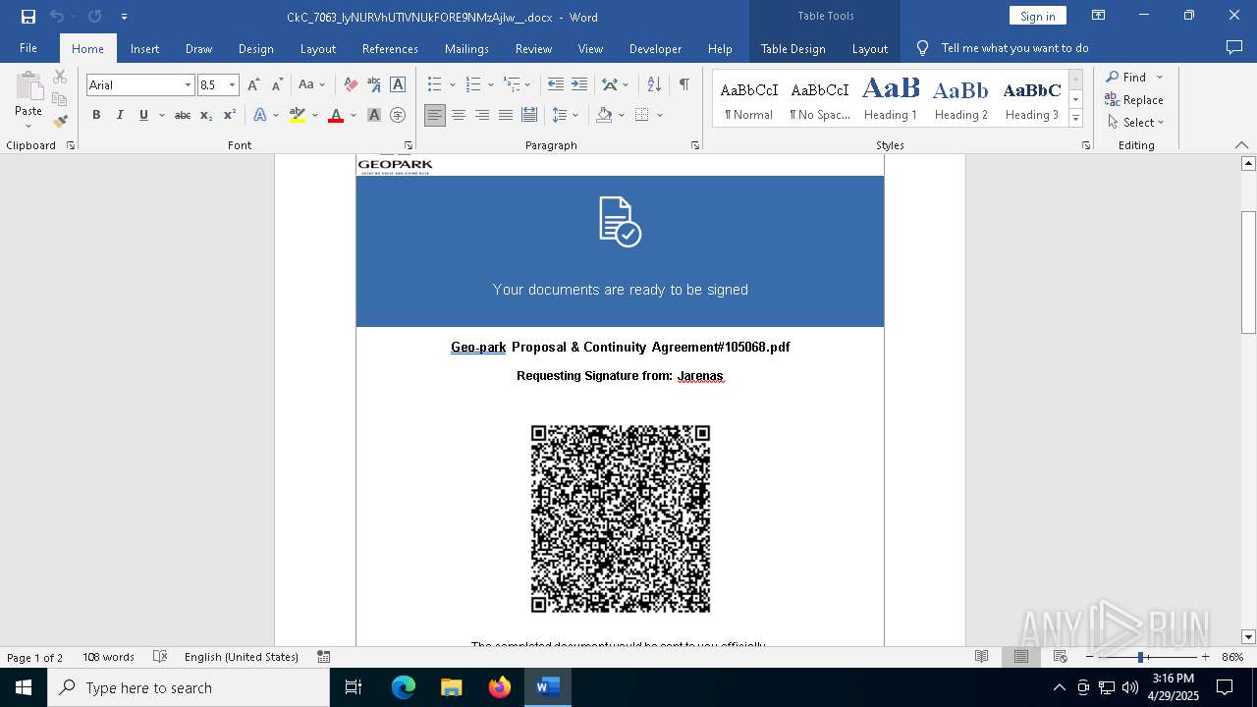Cut selection with scissors icon
The width and height of the screenshot is (1257, 707).
click(x=60, y=77)
